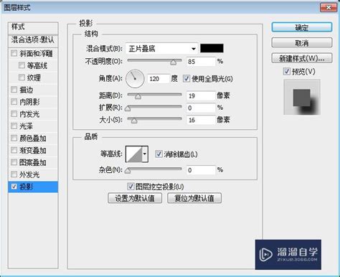Click the 新建样式(W)... button
This screenshot has height=277, width=340.
tap(302, 58)
